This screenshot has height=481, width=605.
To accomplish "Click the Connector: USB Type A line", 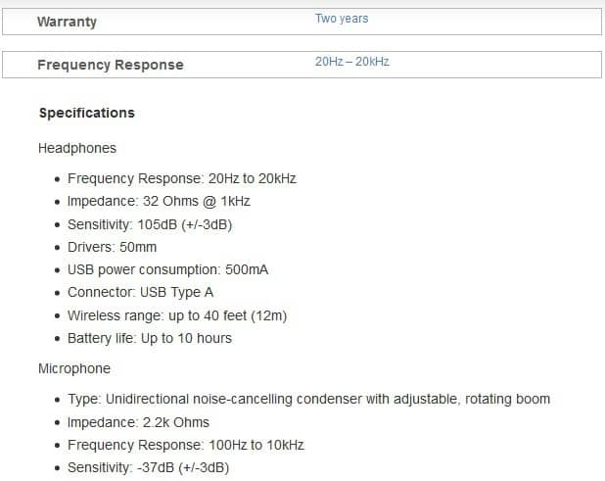I will (x=140, y=292).
